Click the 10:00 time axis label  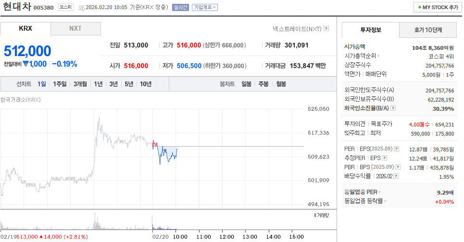click(180, 237)
